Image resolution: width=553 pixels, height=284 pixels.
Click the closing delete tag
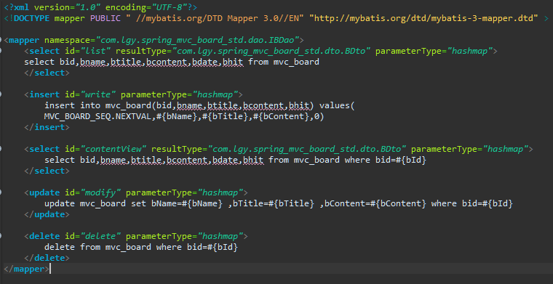47,259
